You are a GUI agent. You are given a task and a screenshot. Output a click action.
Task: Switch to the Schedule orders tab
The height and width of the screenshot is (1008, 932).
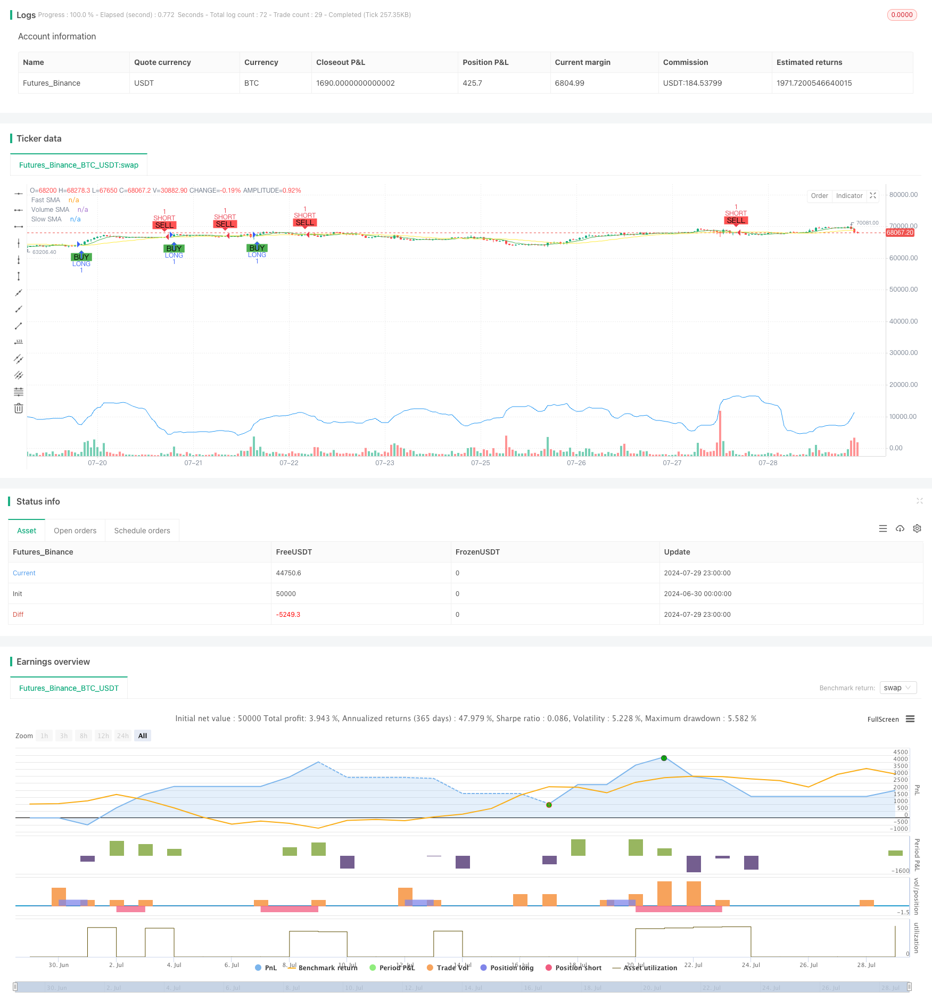pyautogui.click(x=142, y=531)
